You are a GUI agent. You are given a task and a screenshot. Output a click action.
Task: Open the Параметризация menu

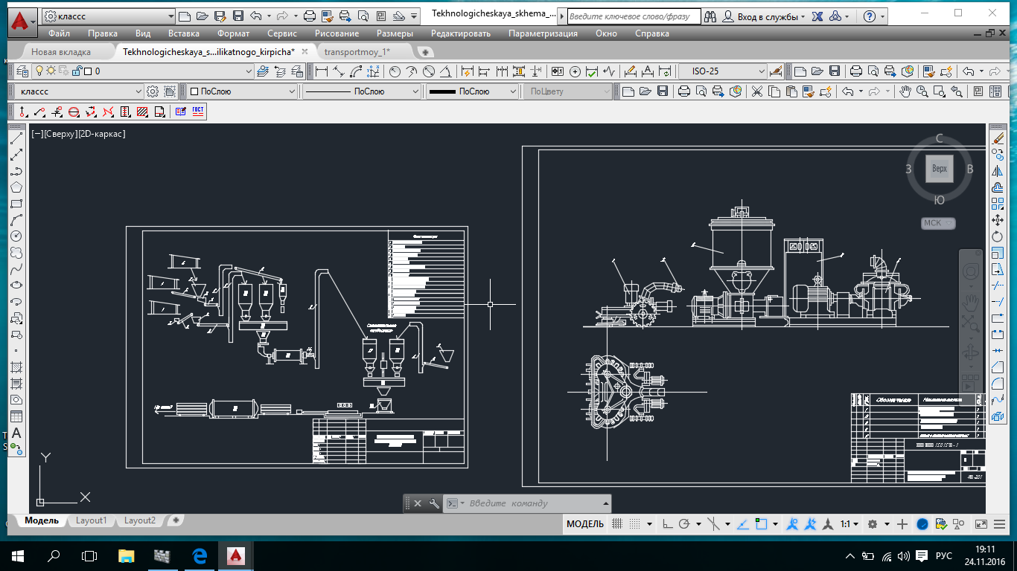[x=543, y=33]
